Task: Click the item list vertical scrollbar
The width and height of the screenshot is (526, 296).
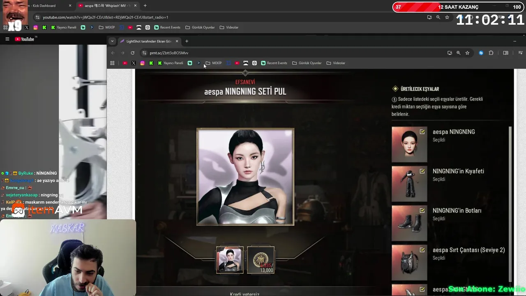Action: 510,203
